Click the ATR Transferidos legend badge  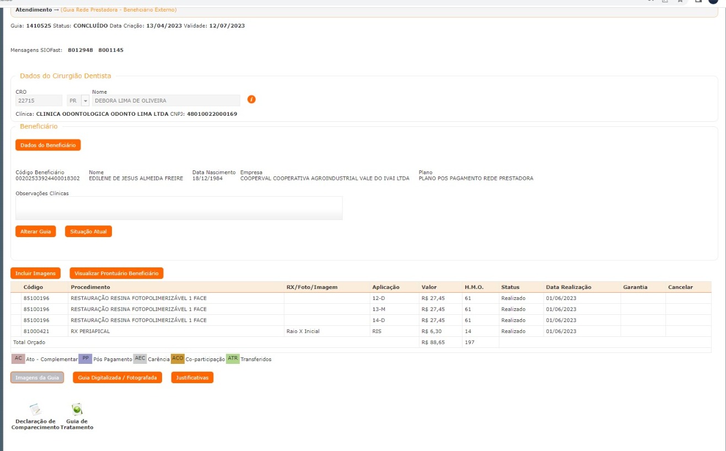[x=233, y=359]
